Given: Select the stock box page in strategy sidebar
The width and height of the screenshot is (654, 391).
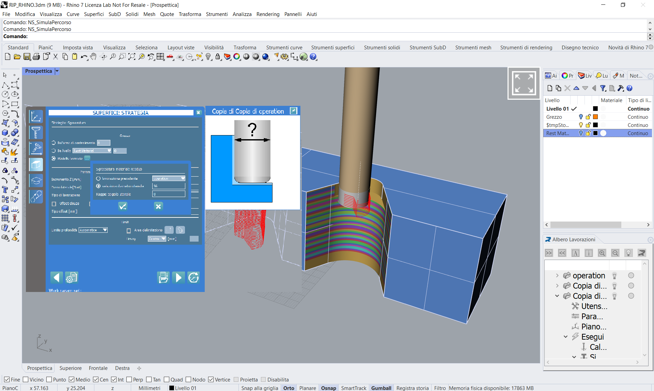Looking at the screenshot, I should point(36,165).
